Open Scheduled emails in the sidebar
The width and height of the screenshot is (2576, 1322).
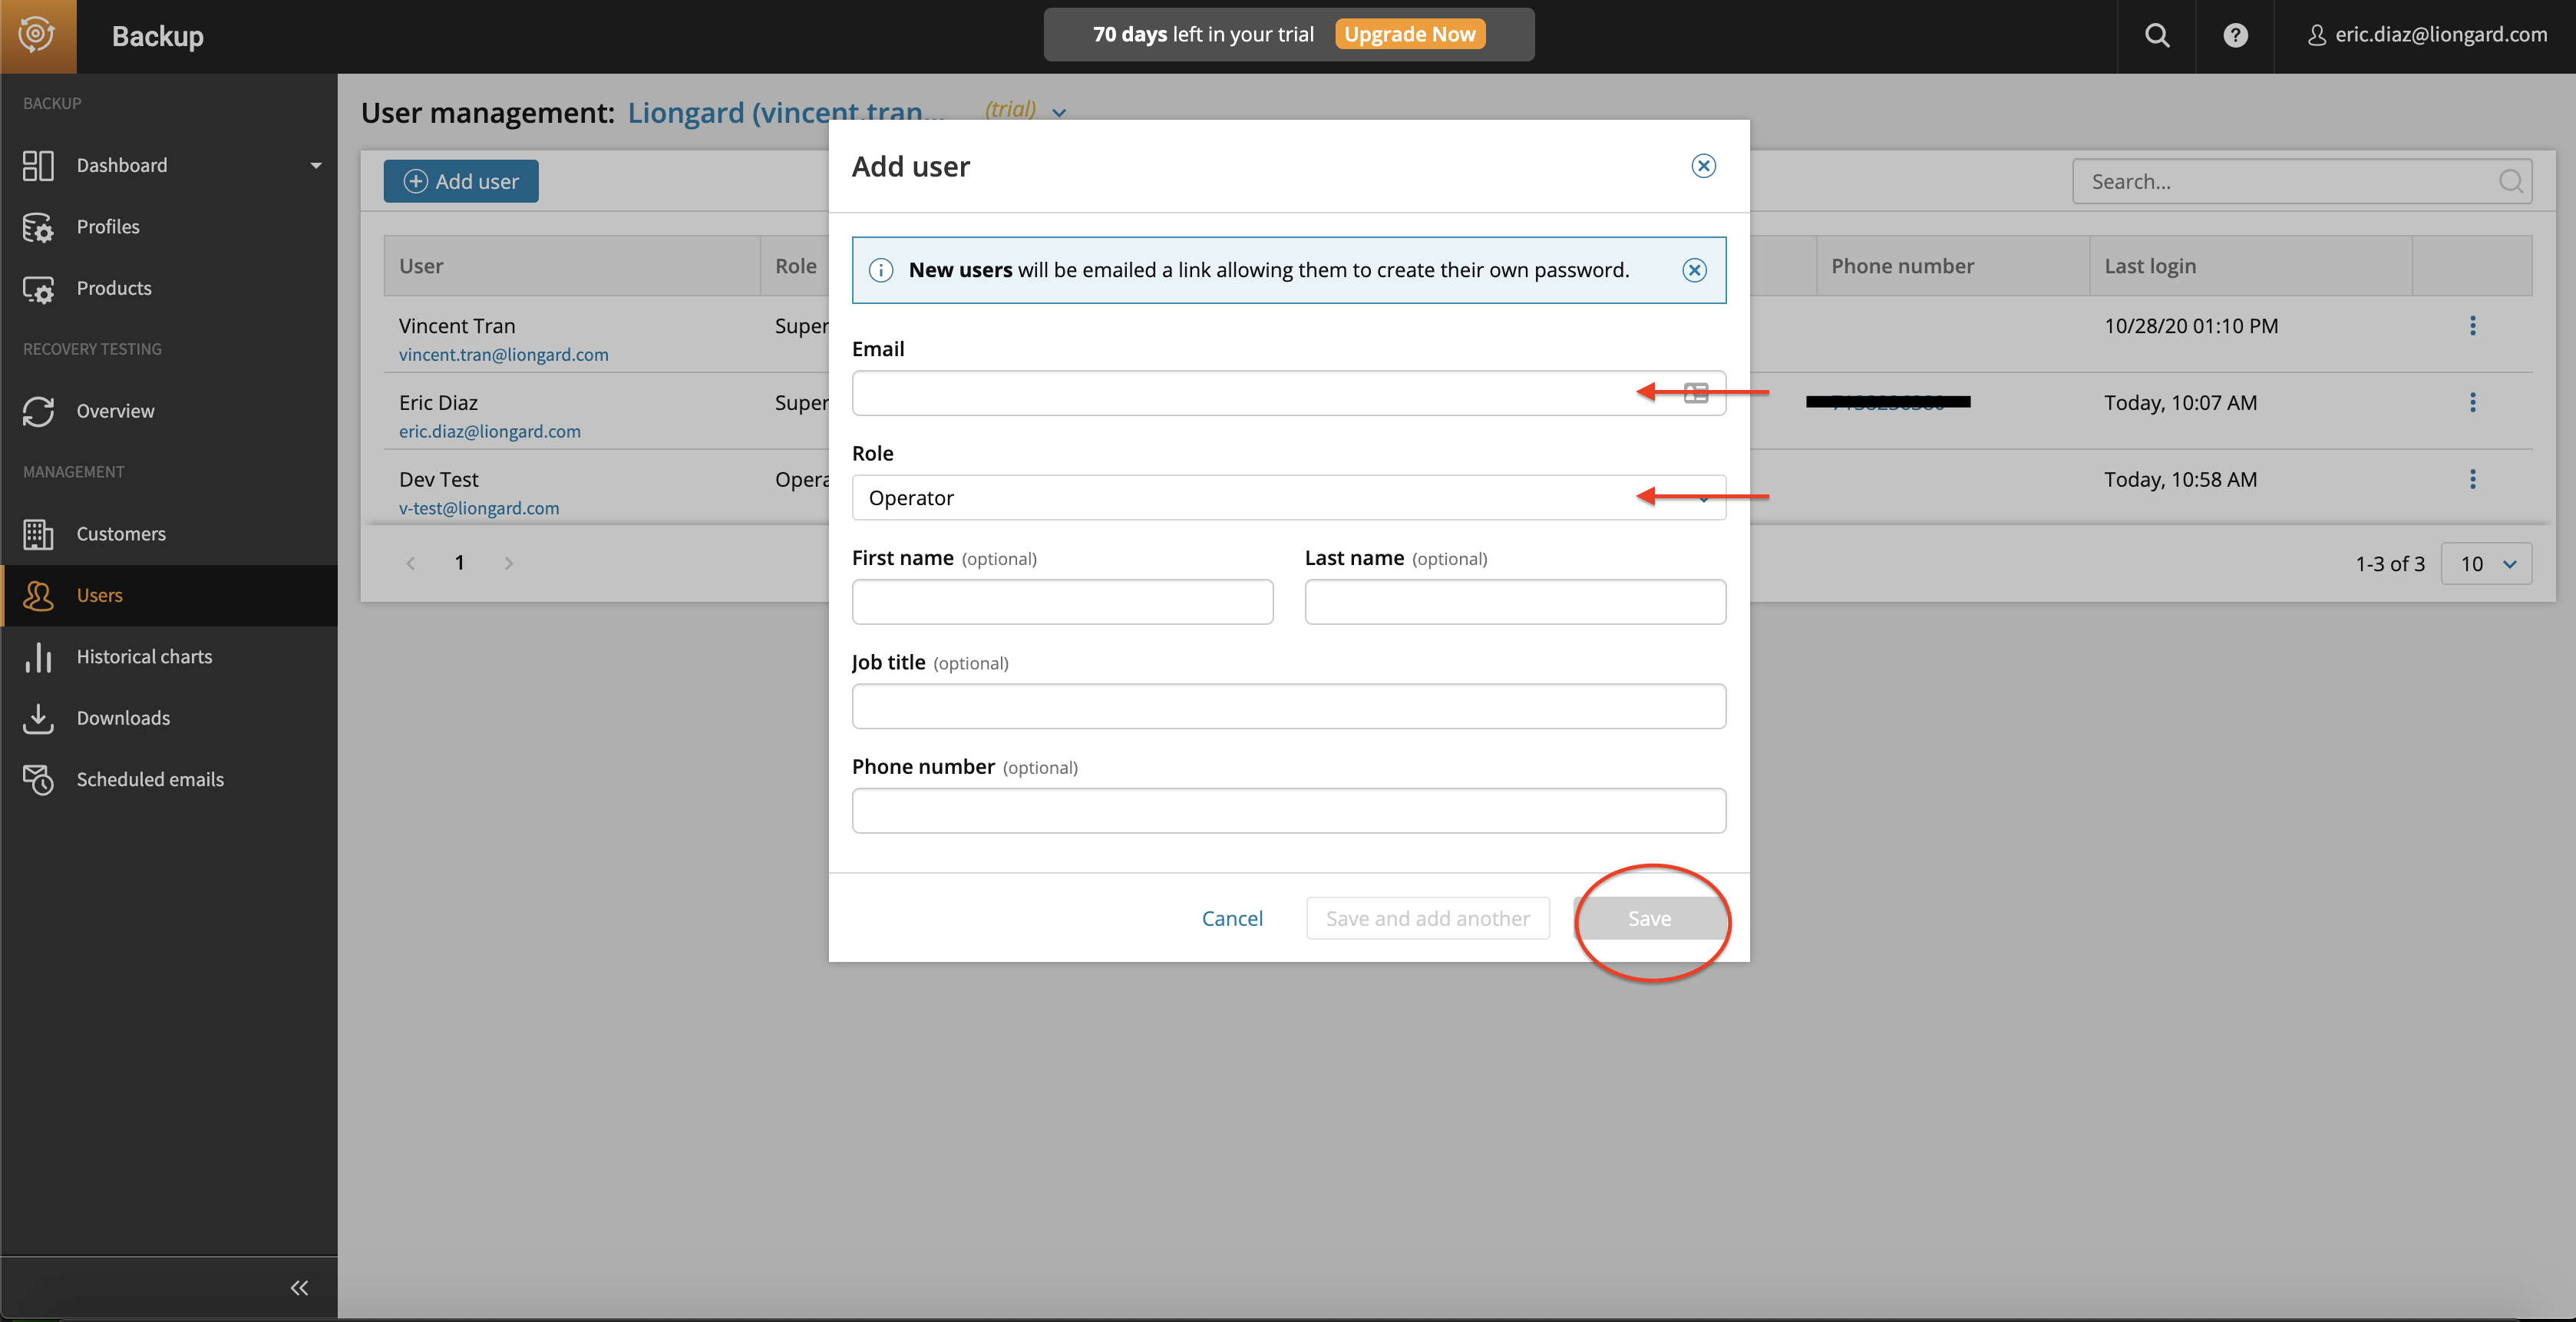tap(150, 779)
